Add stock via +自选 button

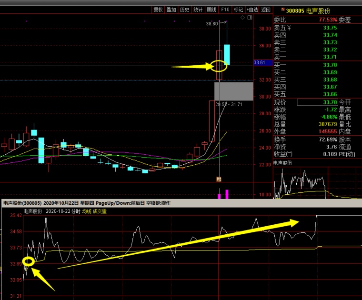(x=252, y=10)
